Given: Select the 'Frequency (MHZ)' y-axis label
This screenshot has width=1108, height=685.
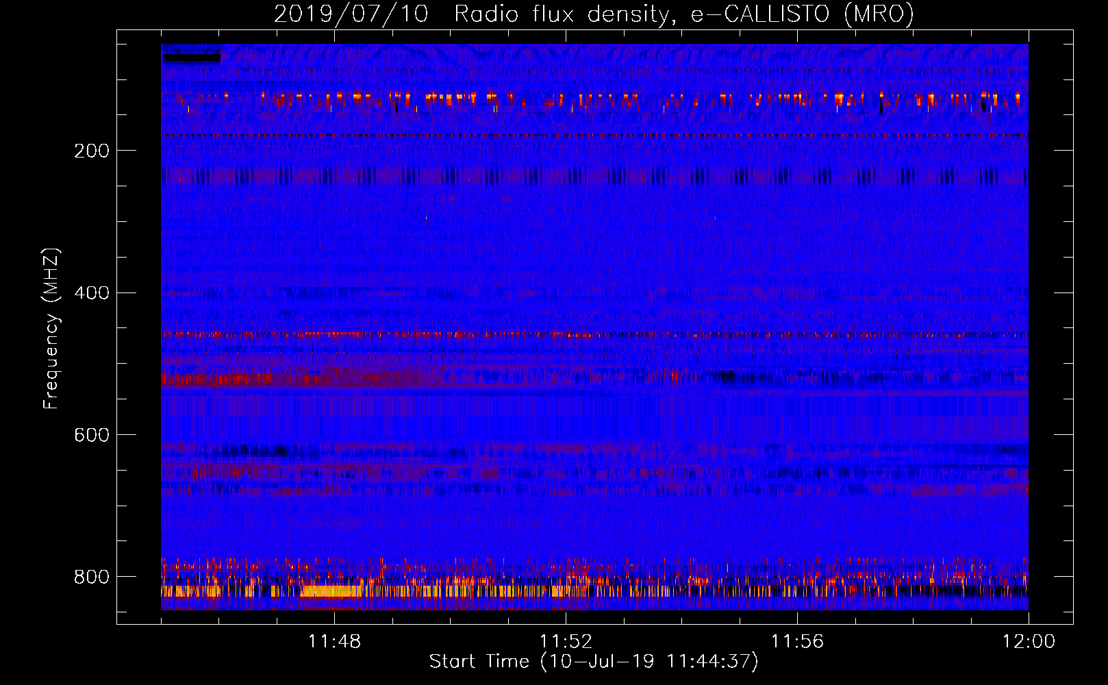Looking at the screenshot, I should coord(51,328).
